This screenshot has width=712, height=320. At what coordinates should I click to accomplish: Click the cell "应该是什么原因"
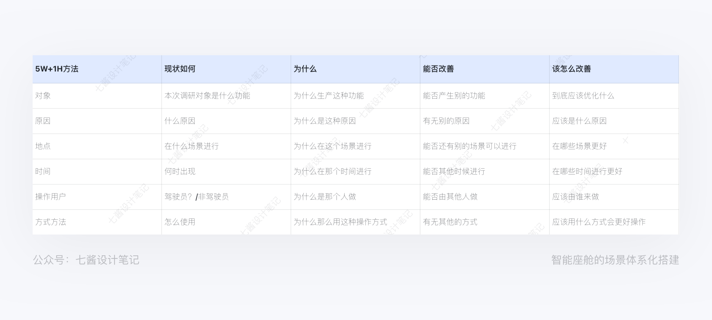click(614, 121)
